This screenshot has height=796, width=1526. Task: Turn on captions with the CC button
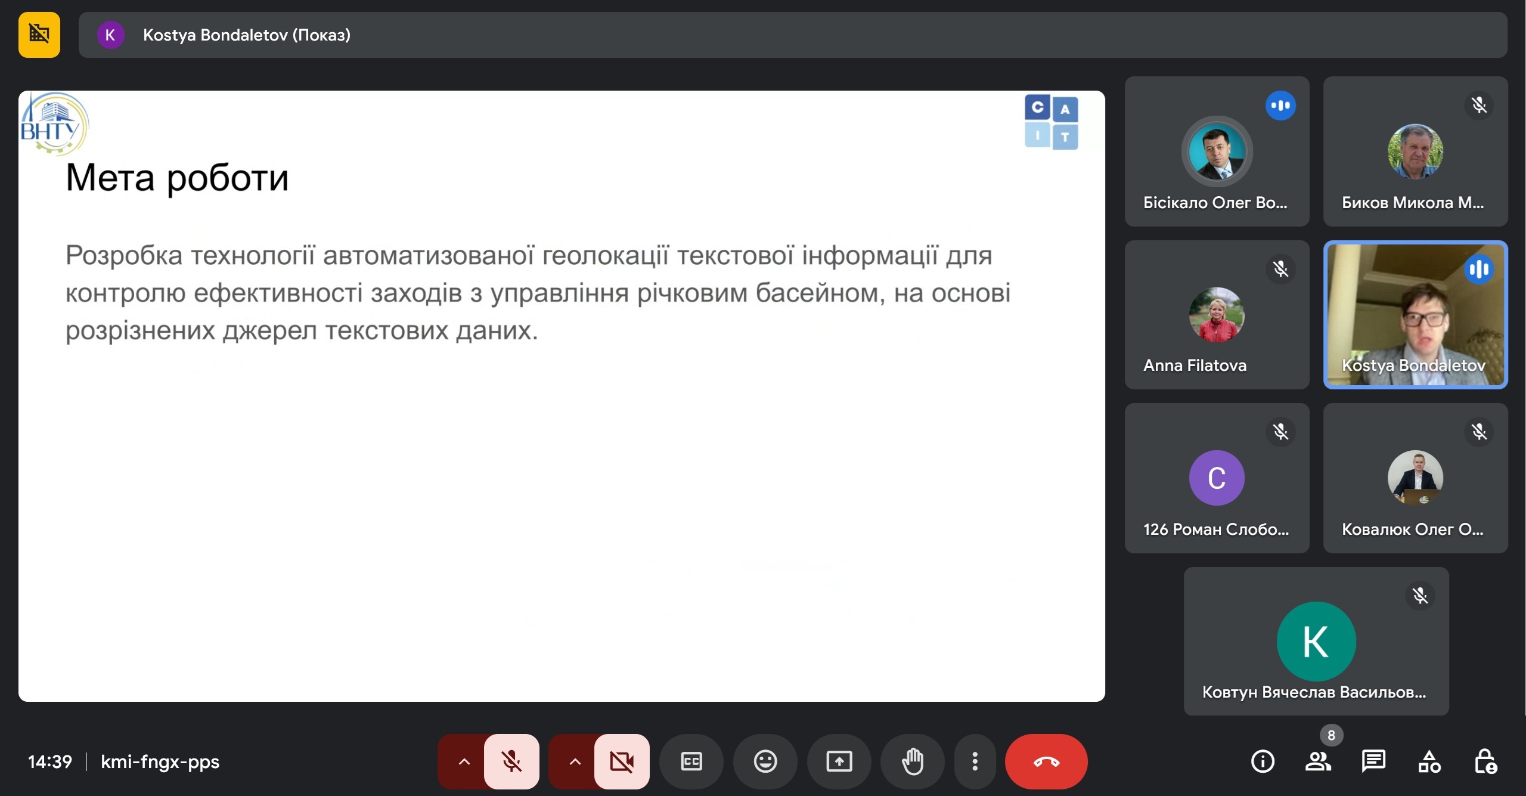click(x=691, y=761)
